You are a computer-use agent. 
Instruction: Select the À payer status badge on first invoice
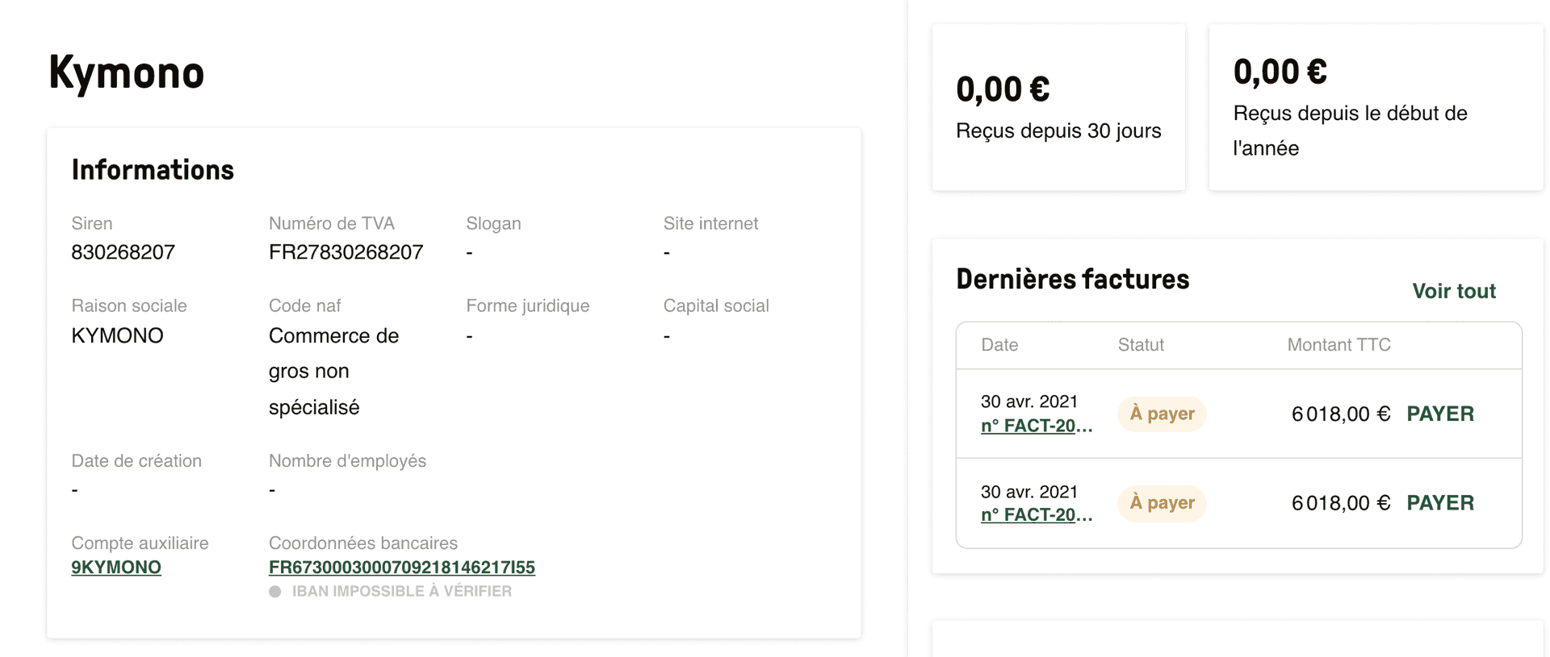pos(1162,414)
